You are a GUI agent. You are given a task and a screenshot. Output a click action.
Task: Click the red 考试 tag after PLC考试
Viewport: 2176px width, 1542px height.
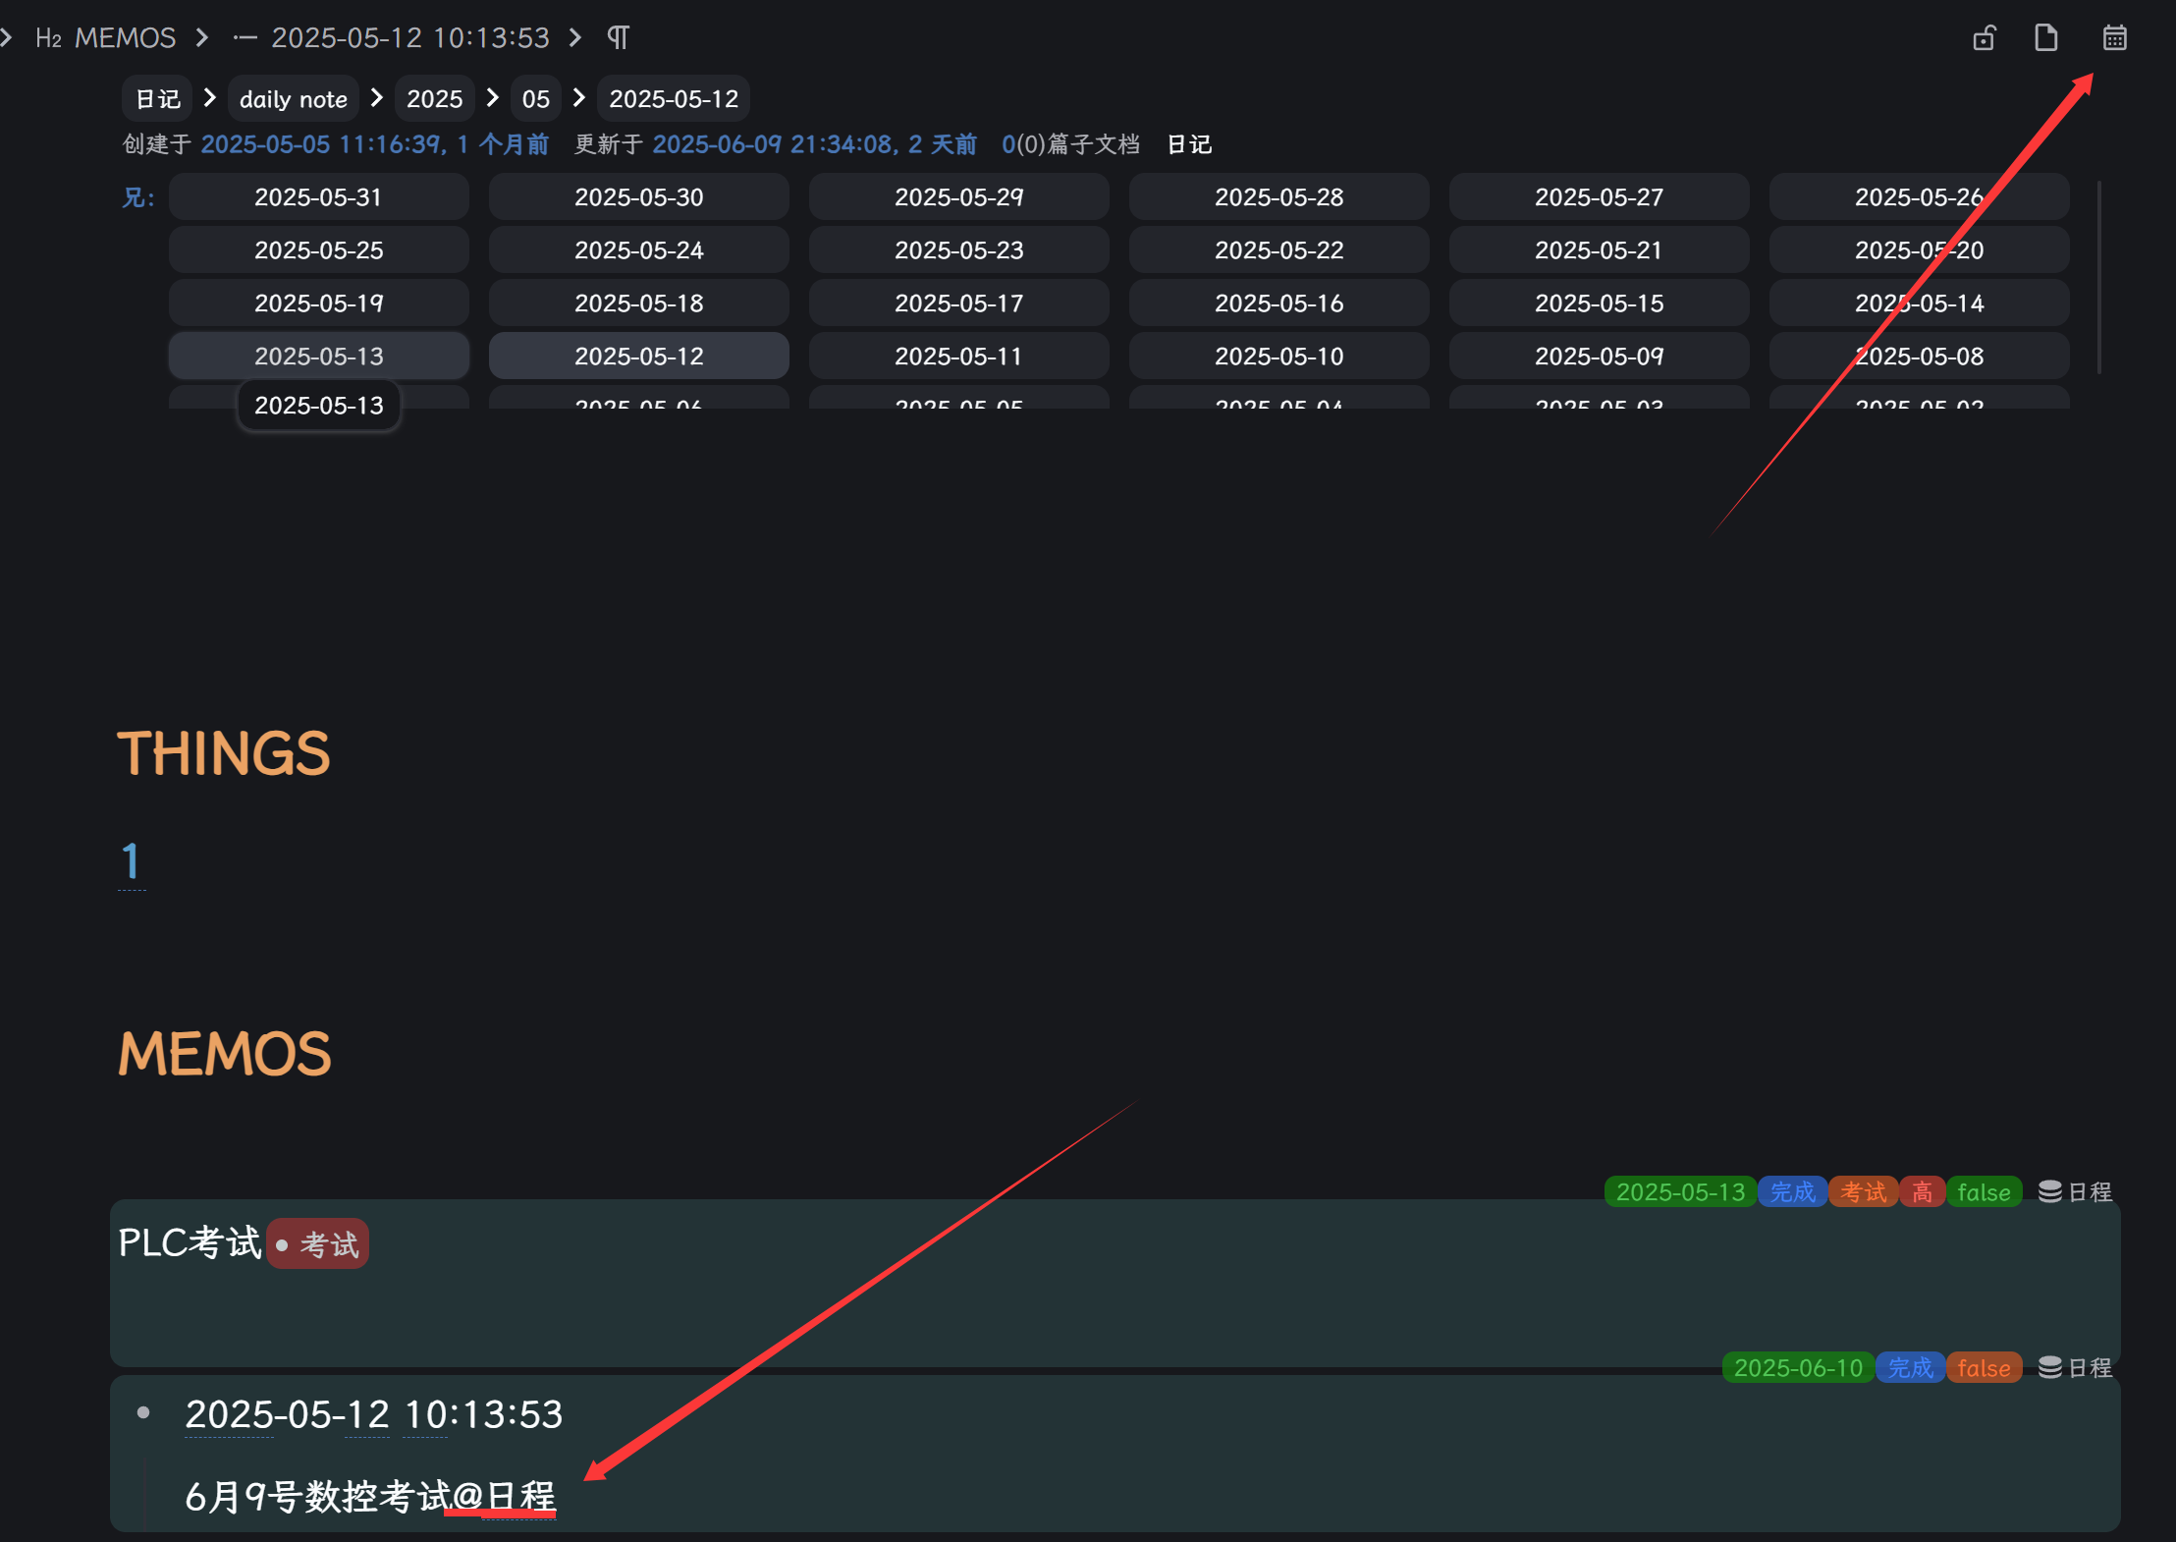pos(318,1244)
